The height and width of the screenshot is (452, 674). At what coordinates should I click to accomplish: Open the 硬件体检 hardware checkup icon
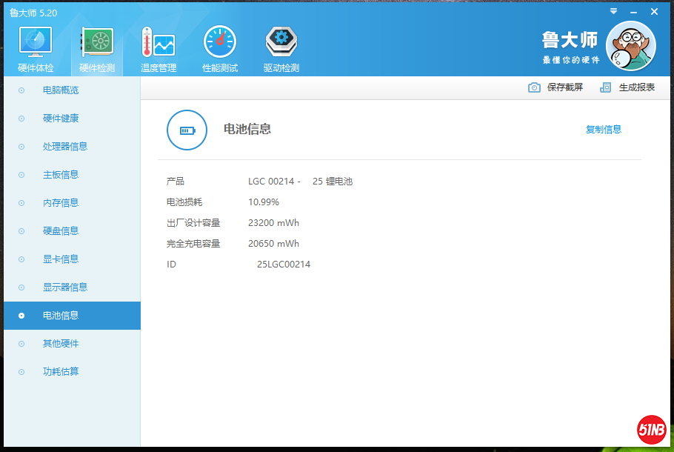[36, 43]
